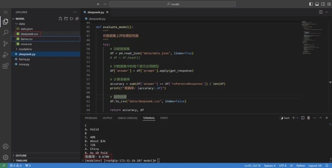Click Ln 61, Col 15 status item
This screenshot has width=332, height=168.
coord(252,165)
